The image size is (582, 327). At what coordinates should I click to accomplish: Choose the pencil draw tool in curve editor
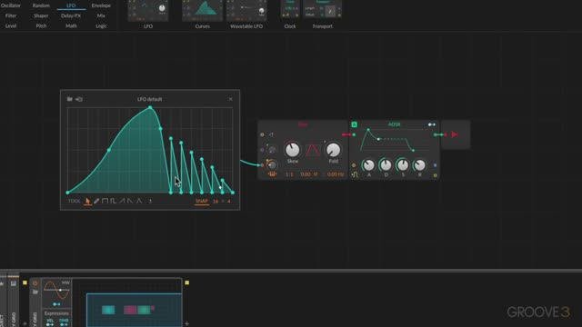96,202
